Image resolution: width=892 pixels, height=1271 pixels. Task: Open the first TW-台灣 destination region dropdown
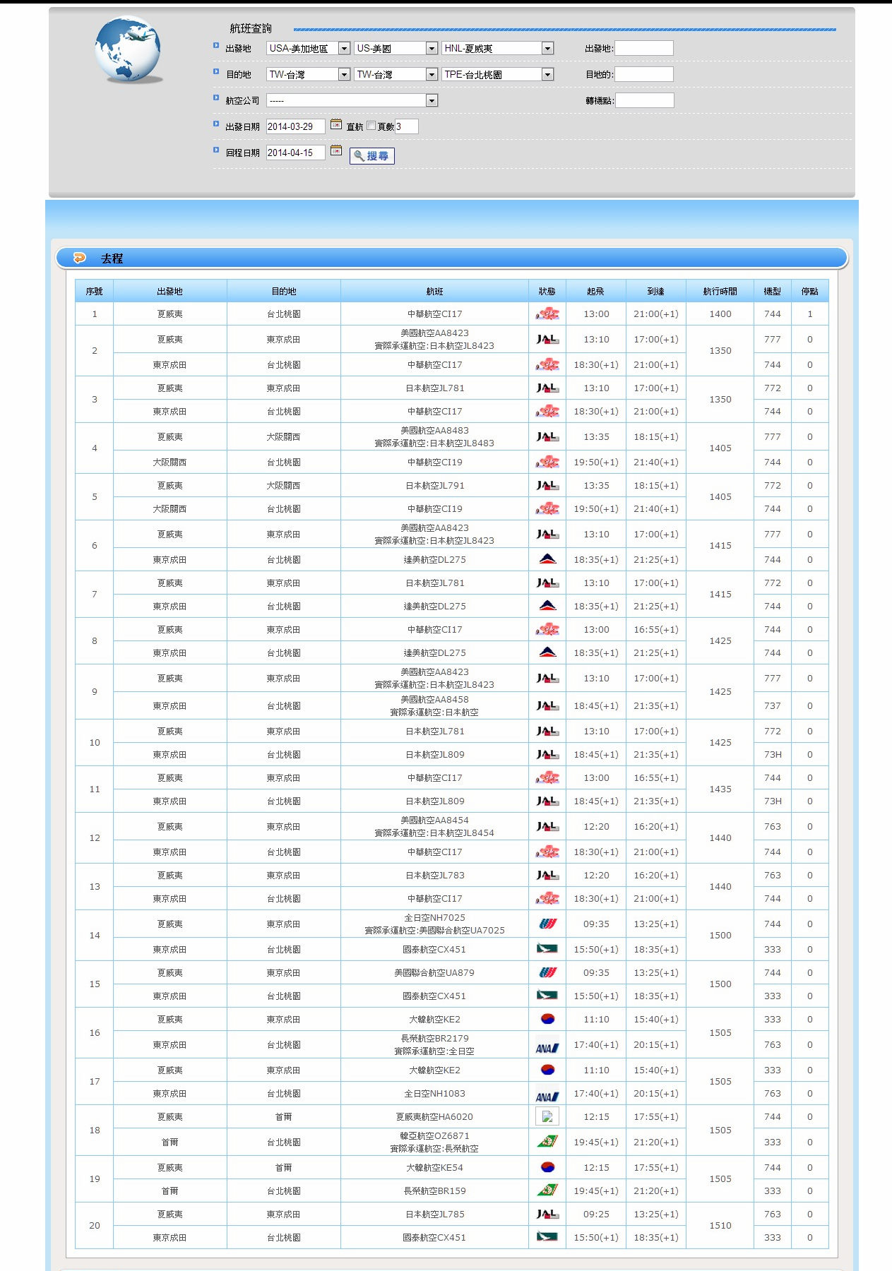click(309, 74)
